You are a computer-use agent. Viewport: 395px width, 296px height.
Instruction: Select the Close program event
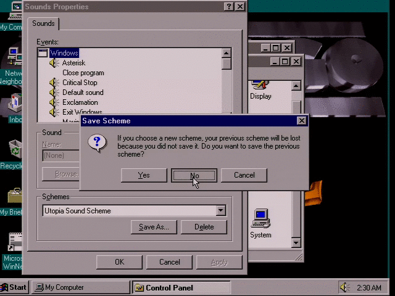[83, 73]
